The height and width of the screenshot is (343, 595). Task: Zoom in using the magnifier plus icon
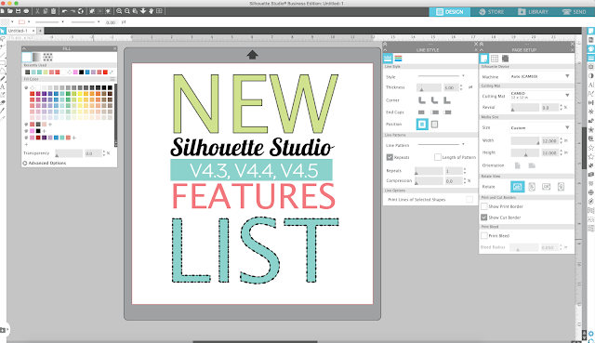(x=119, y=11)
